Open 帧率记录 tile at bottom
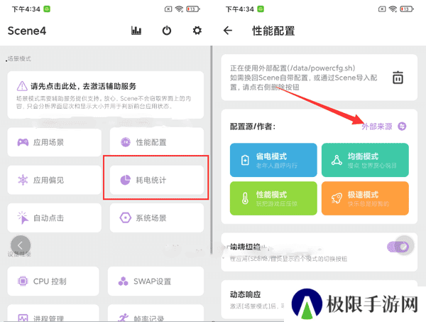Viewport: 426px width, 322px height. point(155,313)
